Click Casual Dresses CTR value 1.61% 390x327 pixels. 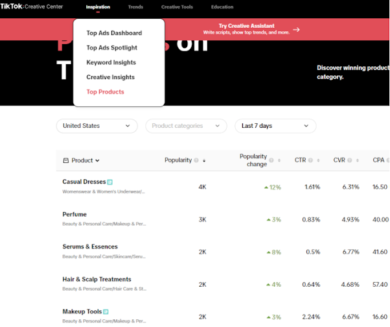click(312, 187)
